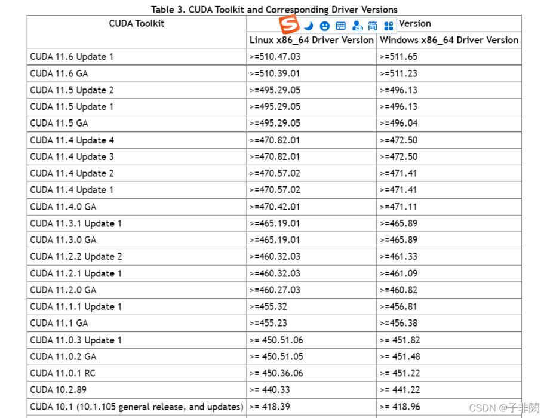Select the 'CUDA 11.2.0 GA' cell
Viewport: 547px width, 418px height.
point(136,290)
